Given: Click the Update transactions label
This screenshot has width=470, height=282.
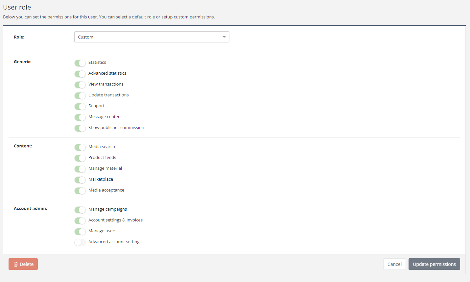Looking at the screenshot, I should pos(108,95).
